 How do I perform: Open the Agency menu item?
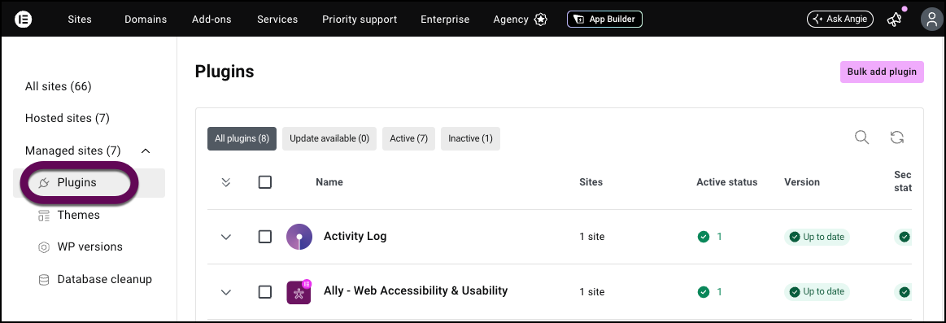click(x=510, y=20)
